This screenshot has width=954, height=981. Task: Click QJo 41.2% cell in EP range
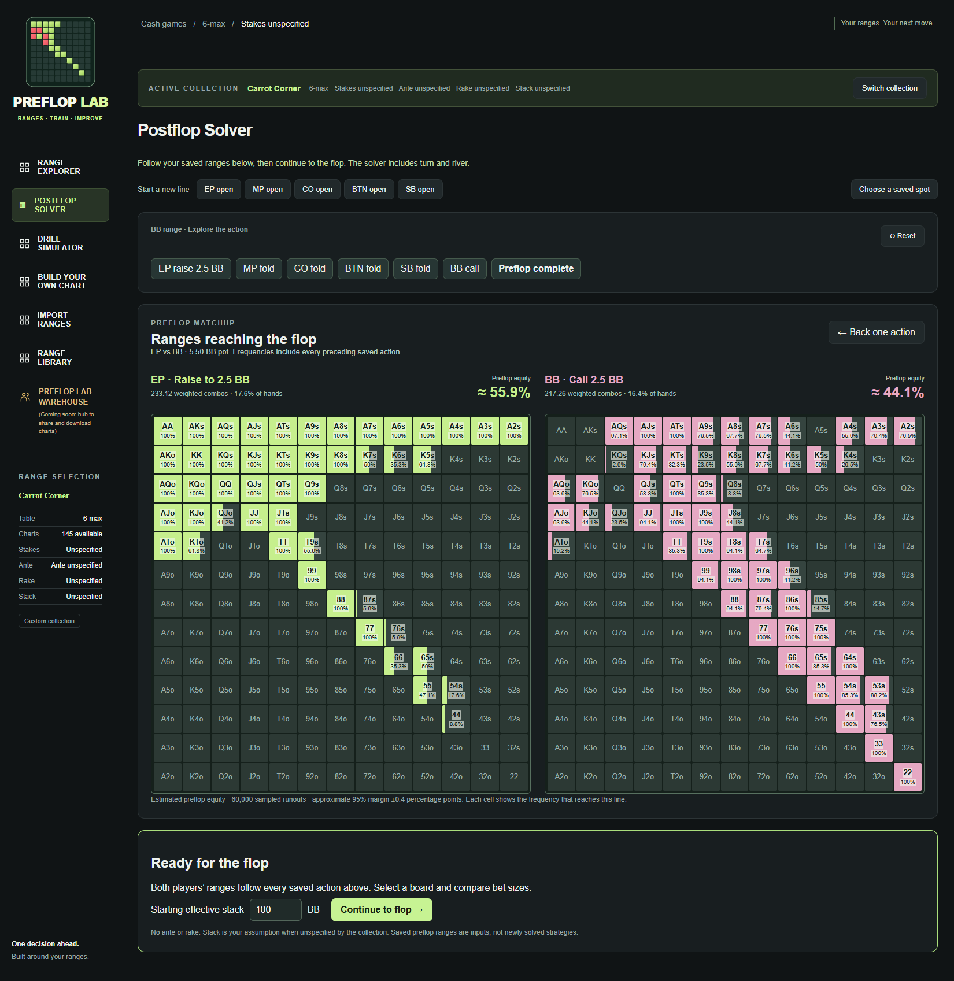225,517
